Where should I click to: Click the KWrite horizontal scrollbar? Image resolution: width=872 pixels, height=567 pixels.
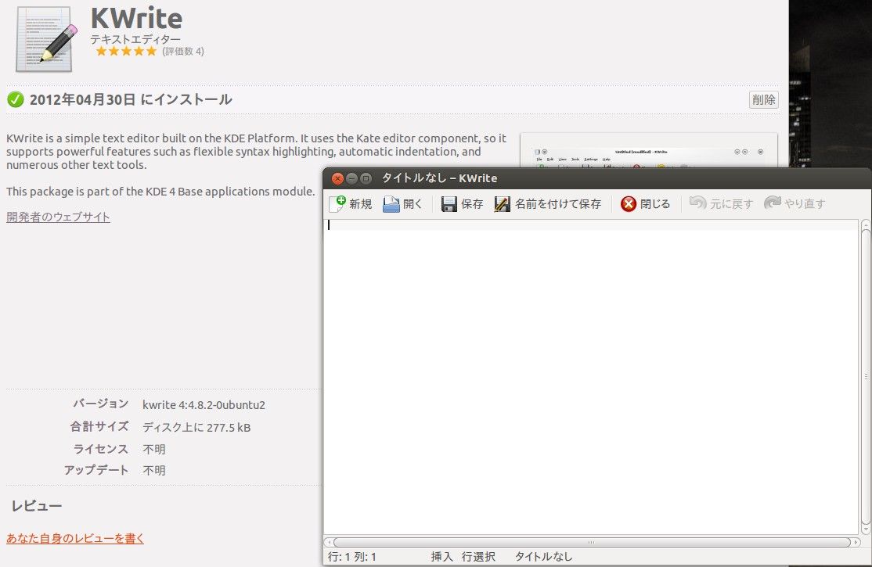coord(592,542)
